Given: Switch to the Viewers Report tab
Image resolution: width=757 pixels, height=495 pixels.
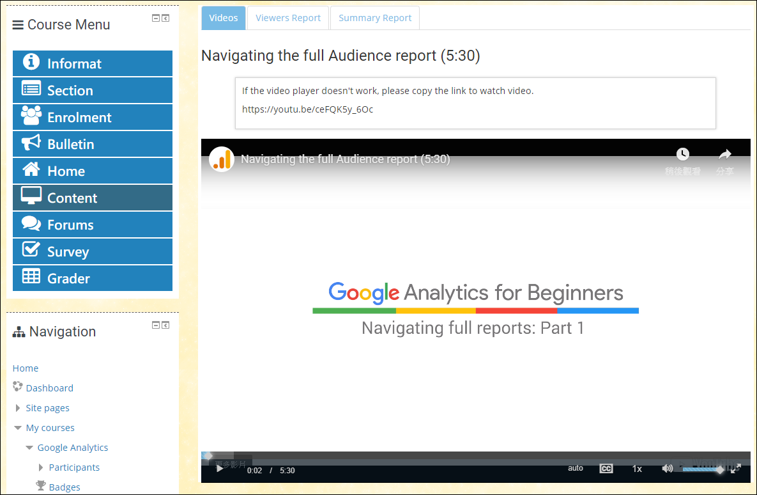Looking at the screenshot, I should (288, 18).
